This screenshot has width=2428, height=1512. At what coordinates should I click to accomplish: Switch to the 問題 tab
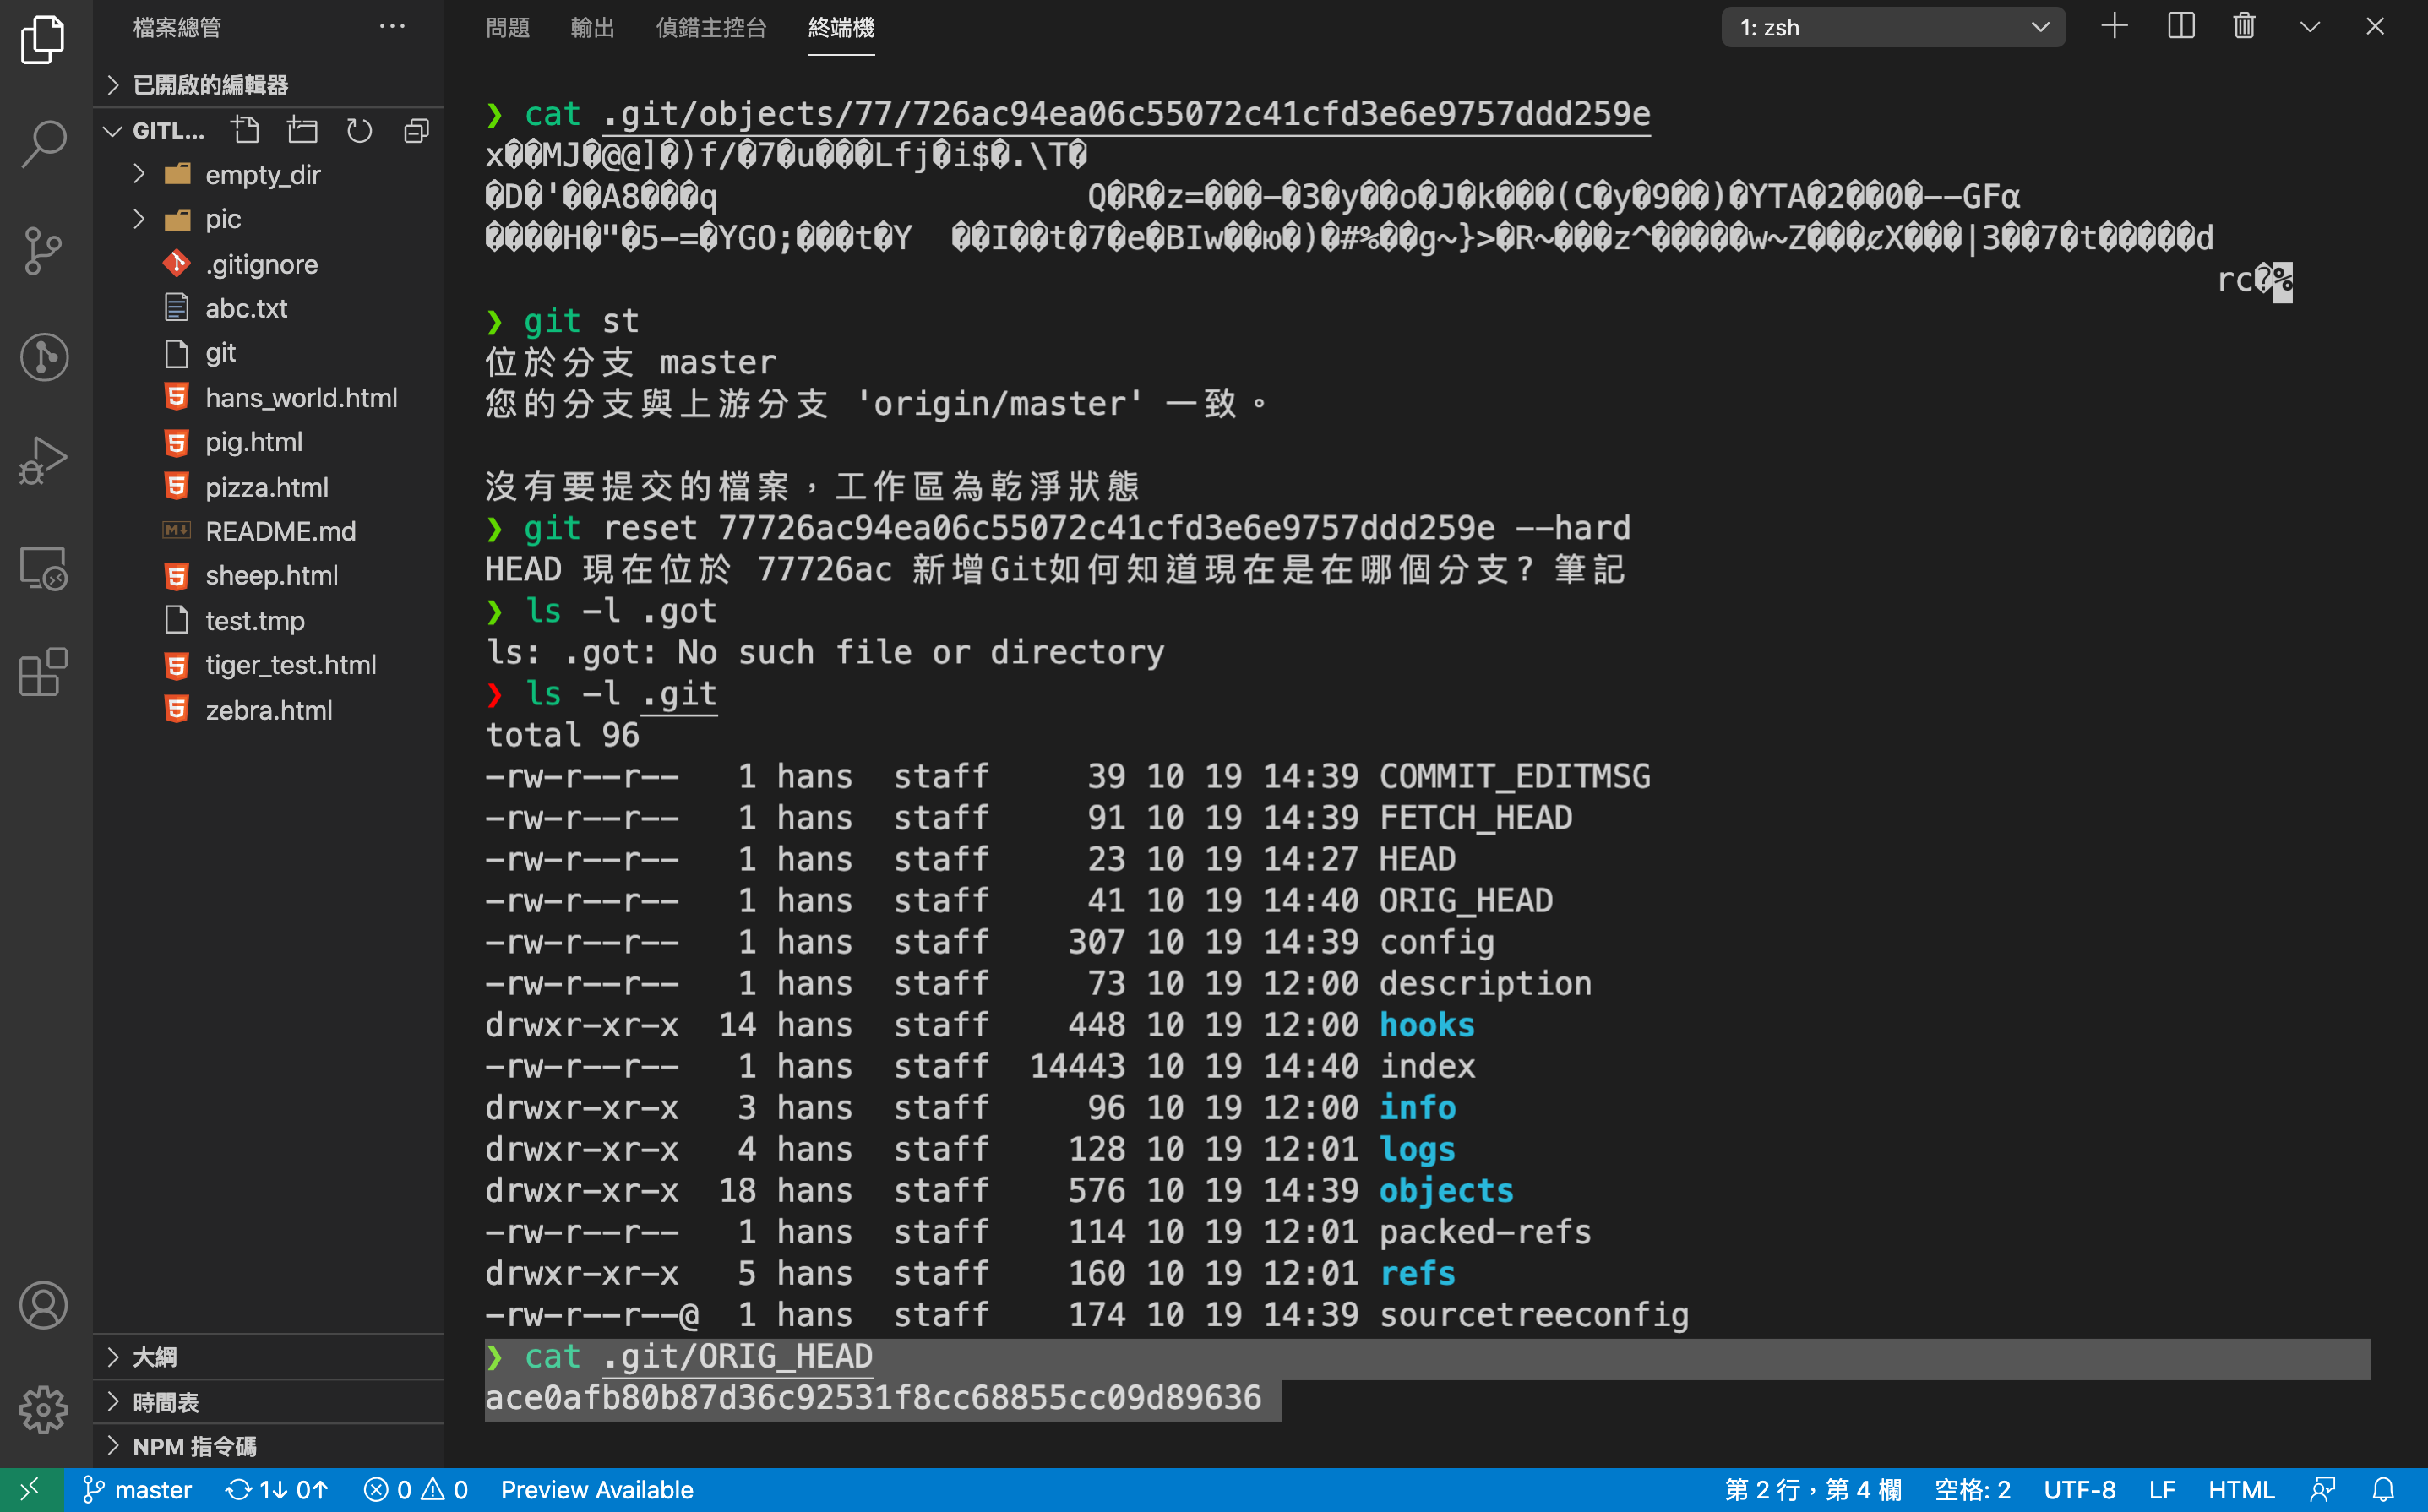pos(508,27)
